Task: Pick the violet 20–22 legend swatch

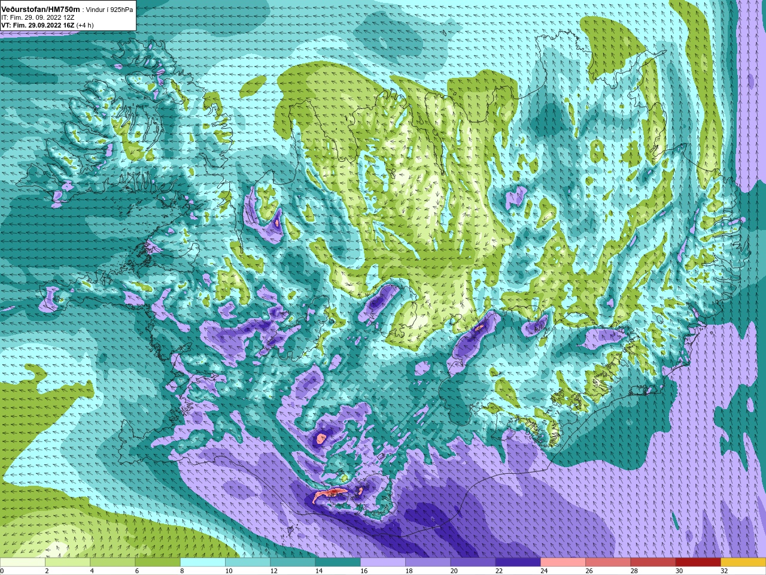Action: tap(473, 562)
